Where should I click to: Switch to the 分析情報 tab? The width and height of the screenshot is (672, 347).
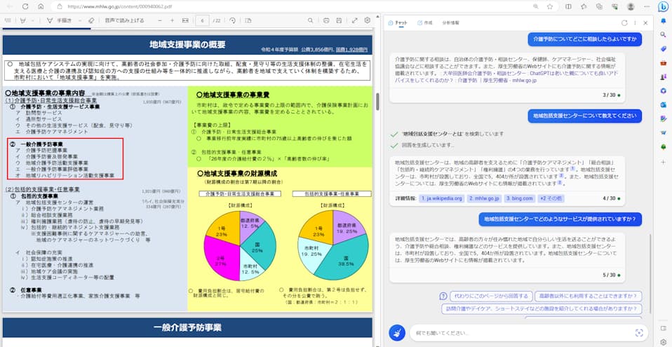tap(450, 22)
